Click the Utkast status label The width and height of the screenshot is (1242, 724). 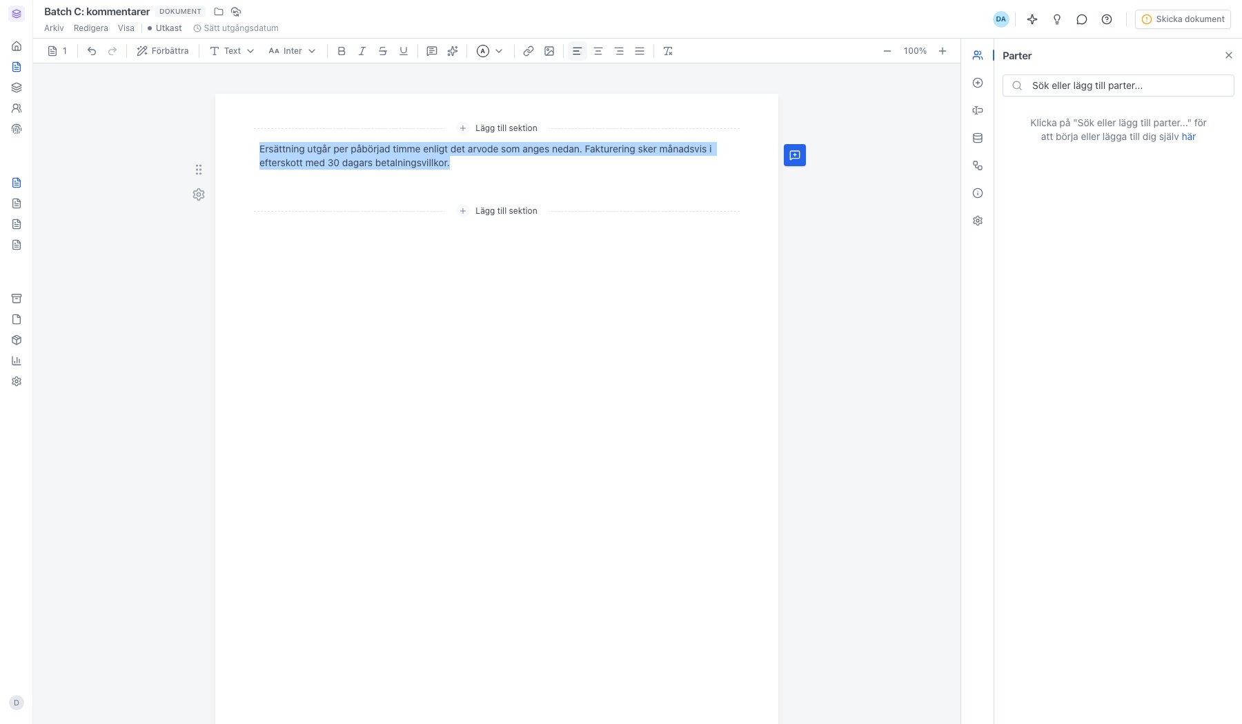pos(165,28)
